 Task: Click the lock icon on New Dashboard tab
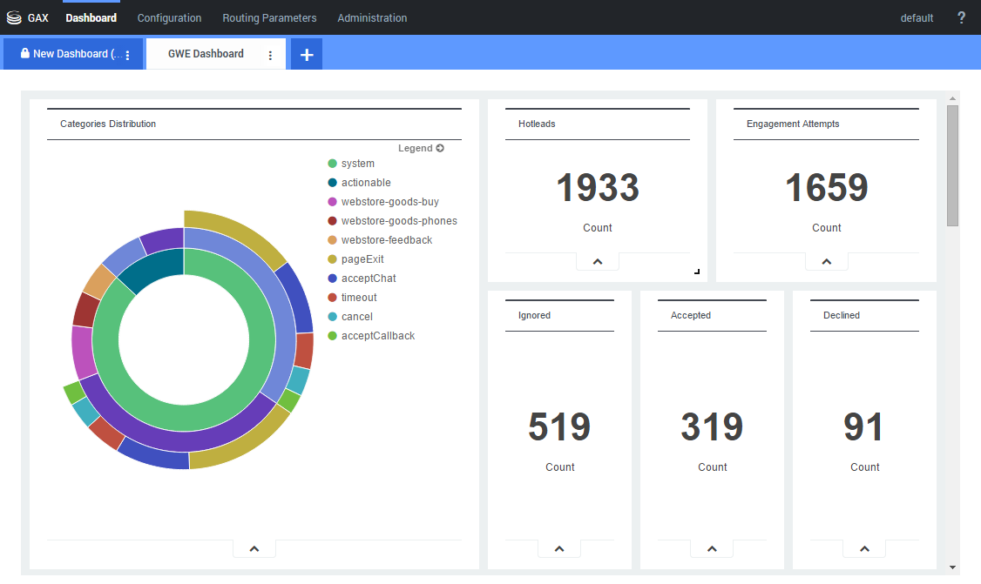click(x=24, y=54)
